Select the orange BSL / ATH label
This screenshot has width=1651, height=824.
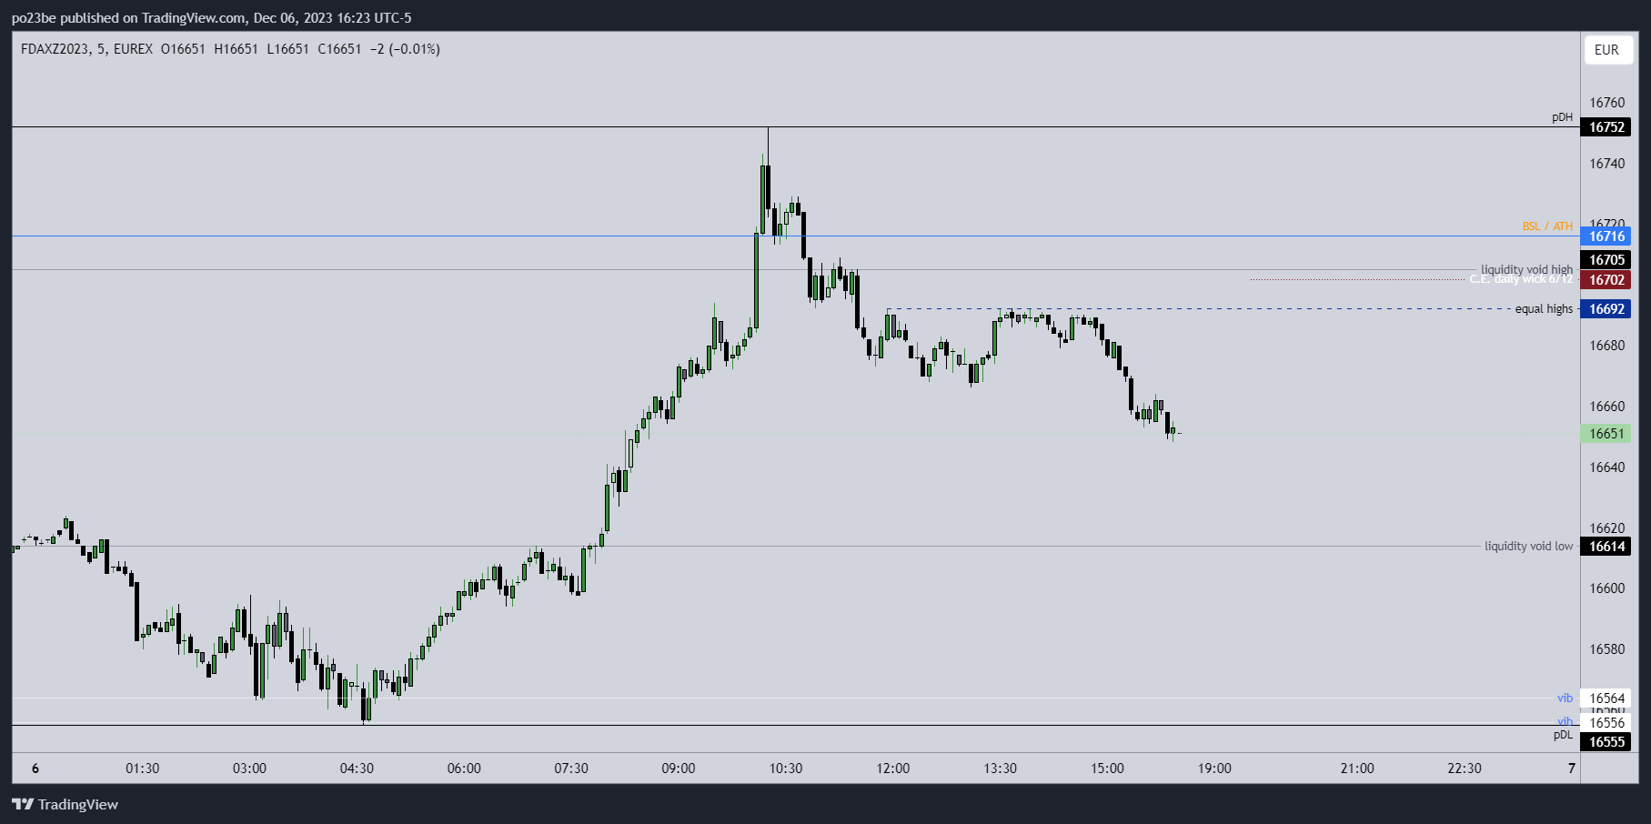1547,226
